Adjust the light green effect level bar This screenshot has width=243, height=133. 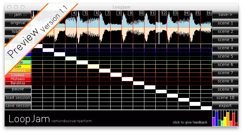(x=222, y=123)
